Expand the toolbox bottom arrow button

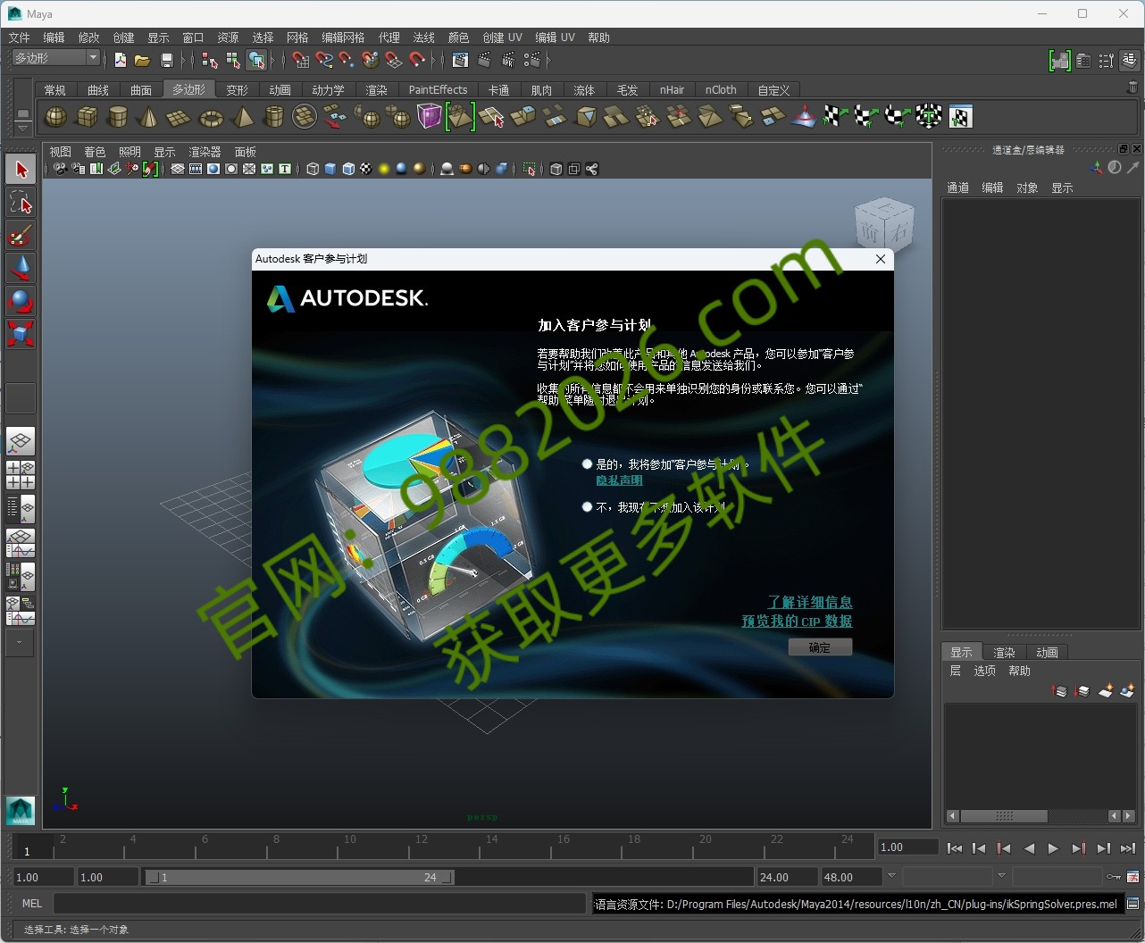[20, 642]
